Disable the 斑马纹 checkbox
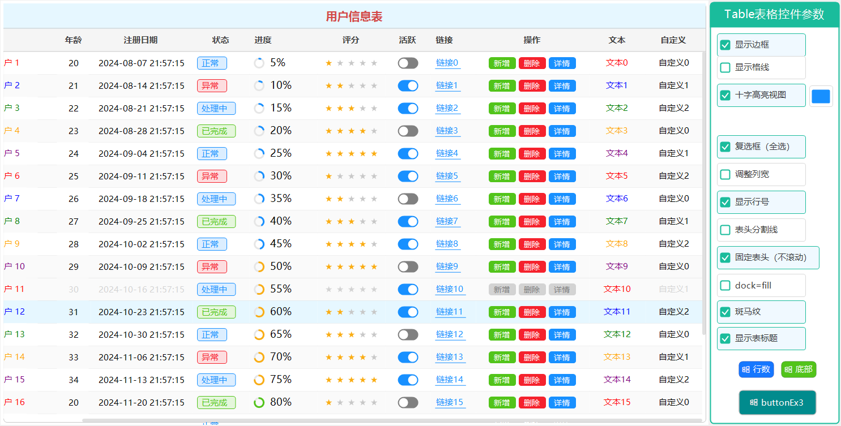 tap(725, 312)
